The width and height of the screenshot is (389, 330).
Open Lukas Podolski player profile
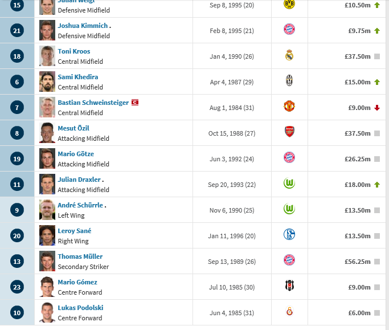80,308
